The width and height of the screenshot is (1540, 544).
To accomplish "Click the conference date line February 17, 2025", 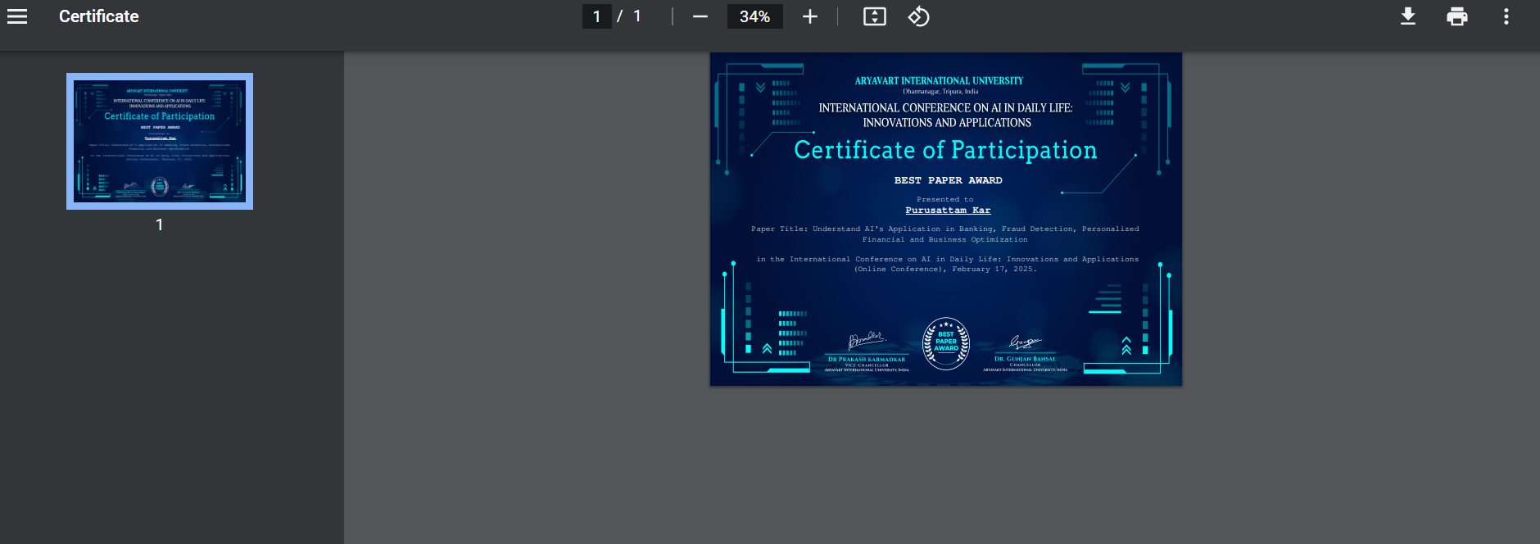I will click(945, 269).
